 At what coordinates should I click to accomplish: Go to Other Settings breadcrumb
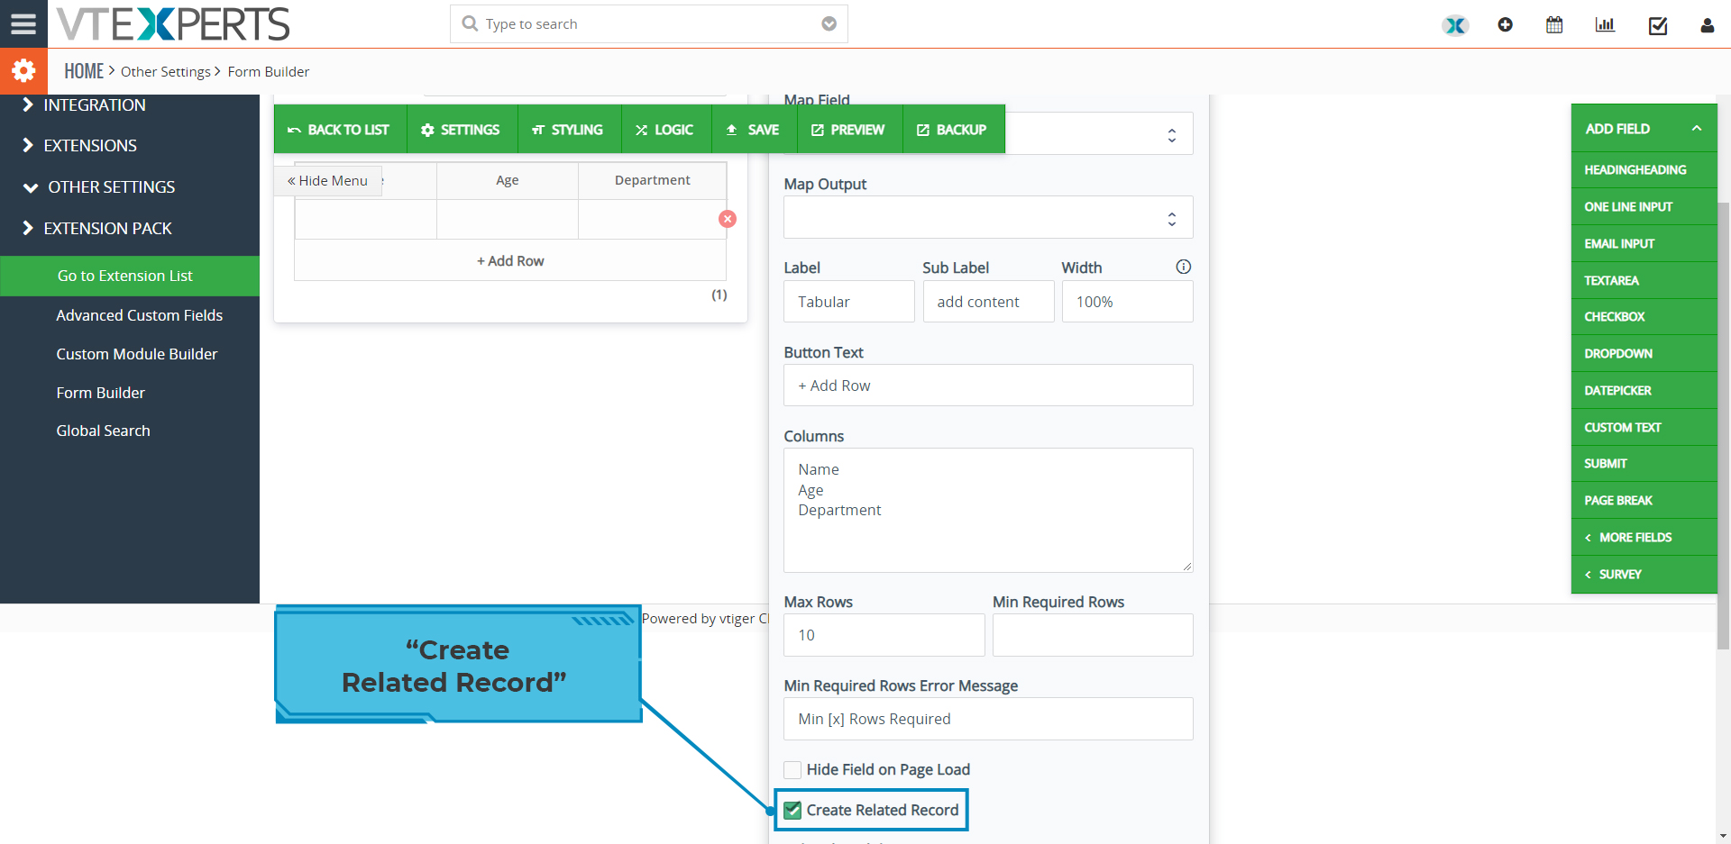click(x=166, y=72)
